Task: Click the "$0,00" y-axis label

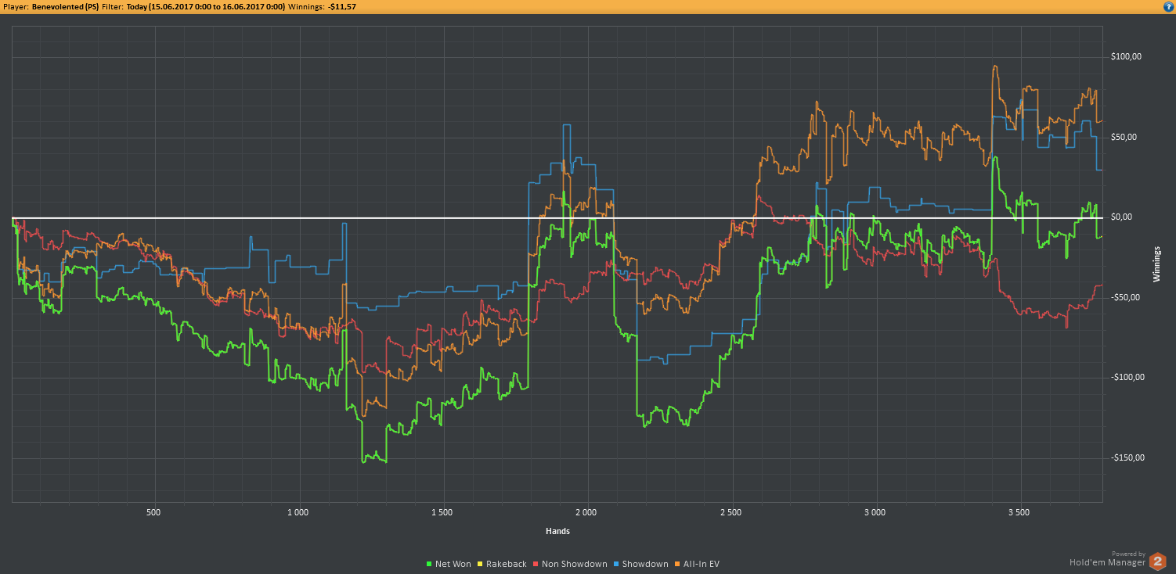Action: point(1123,217)
